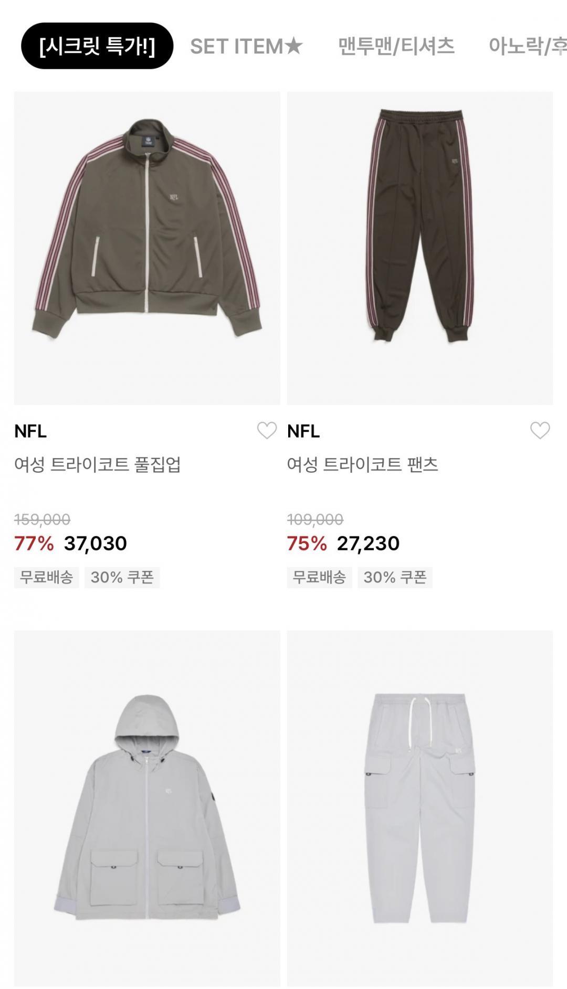The image size is (567, 989).
Task: Click the 여성 트라이코트 팬츠 product title
Action: tap(362, 465)
